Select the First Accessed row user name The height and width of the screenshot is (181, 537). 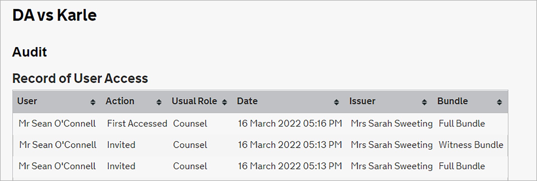click(57, 123)
